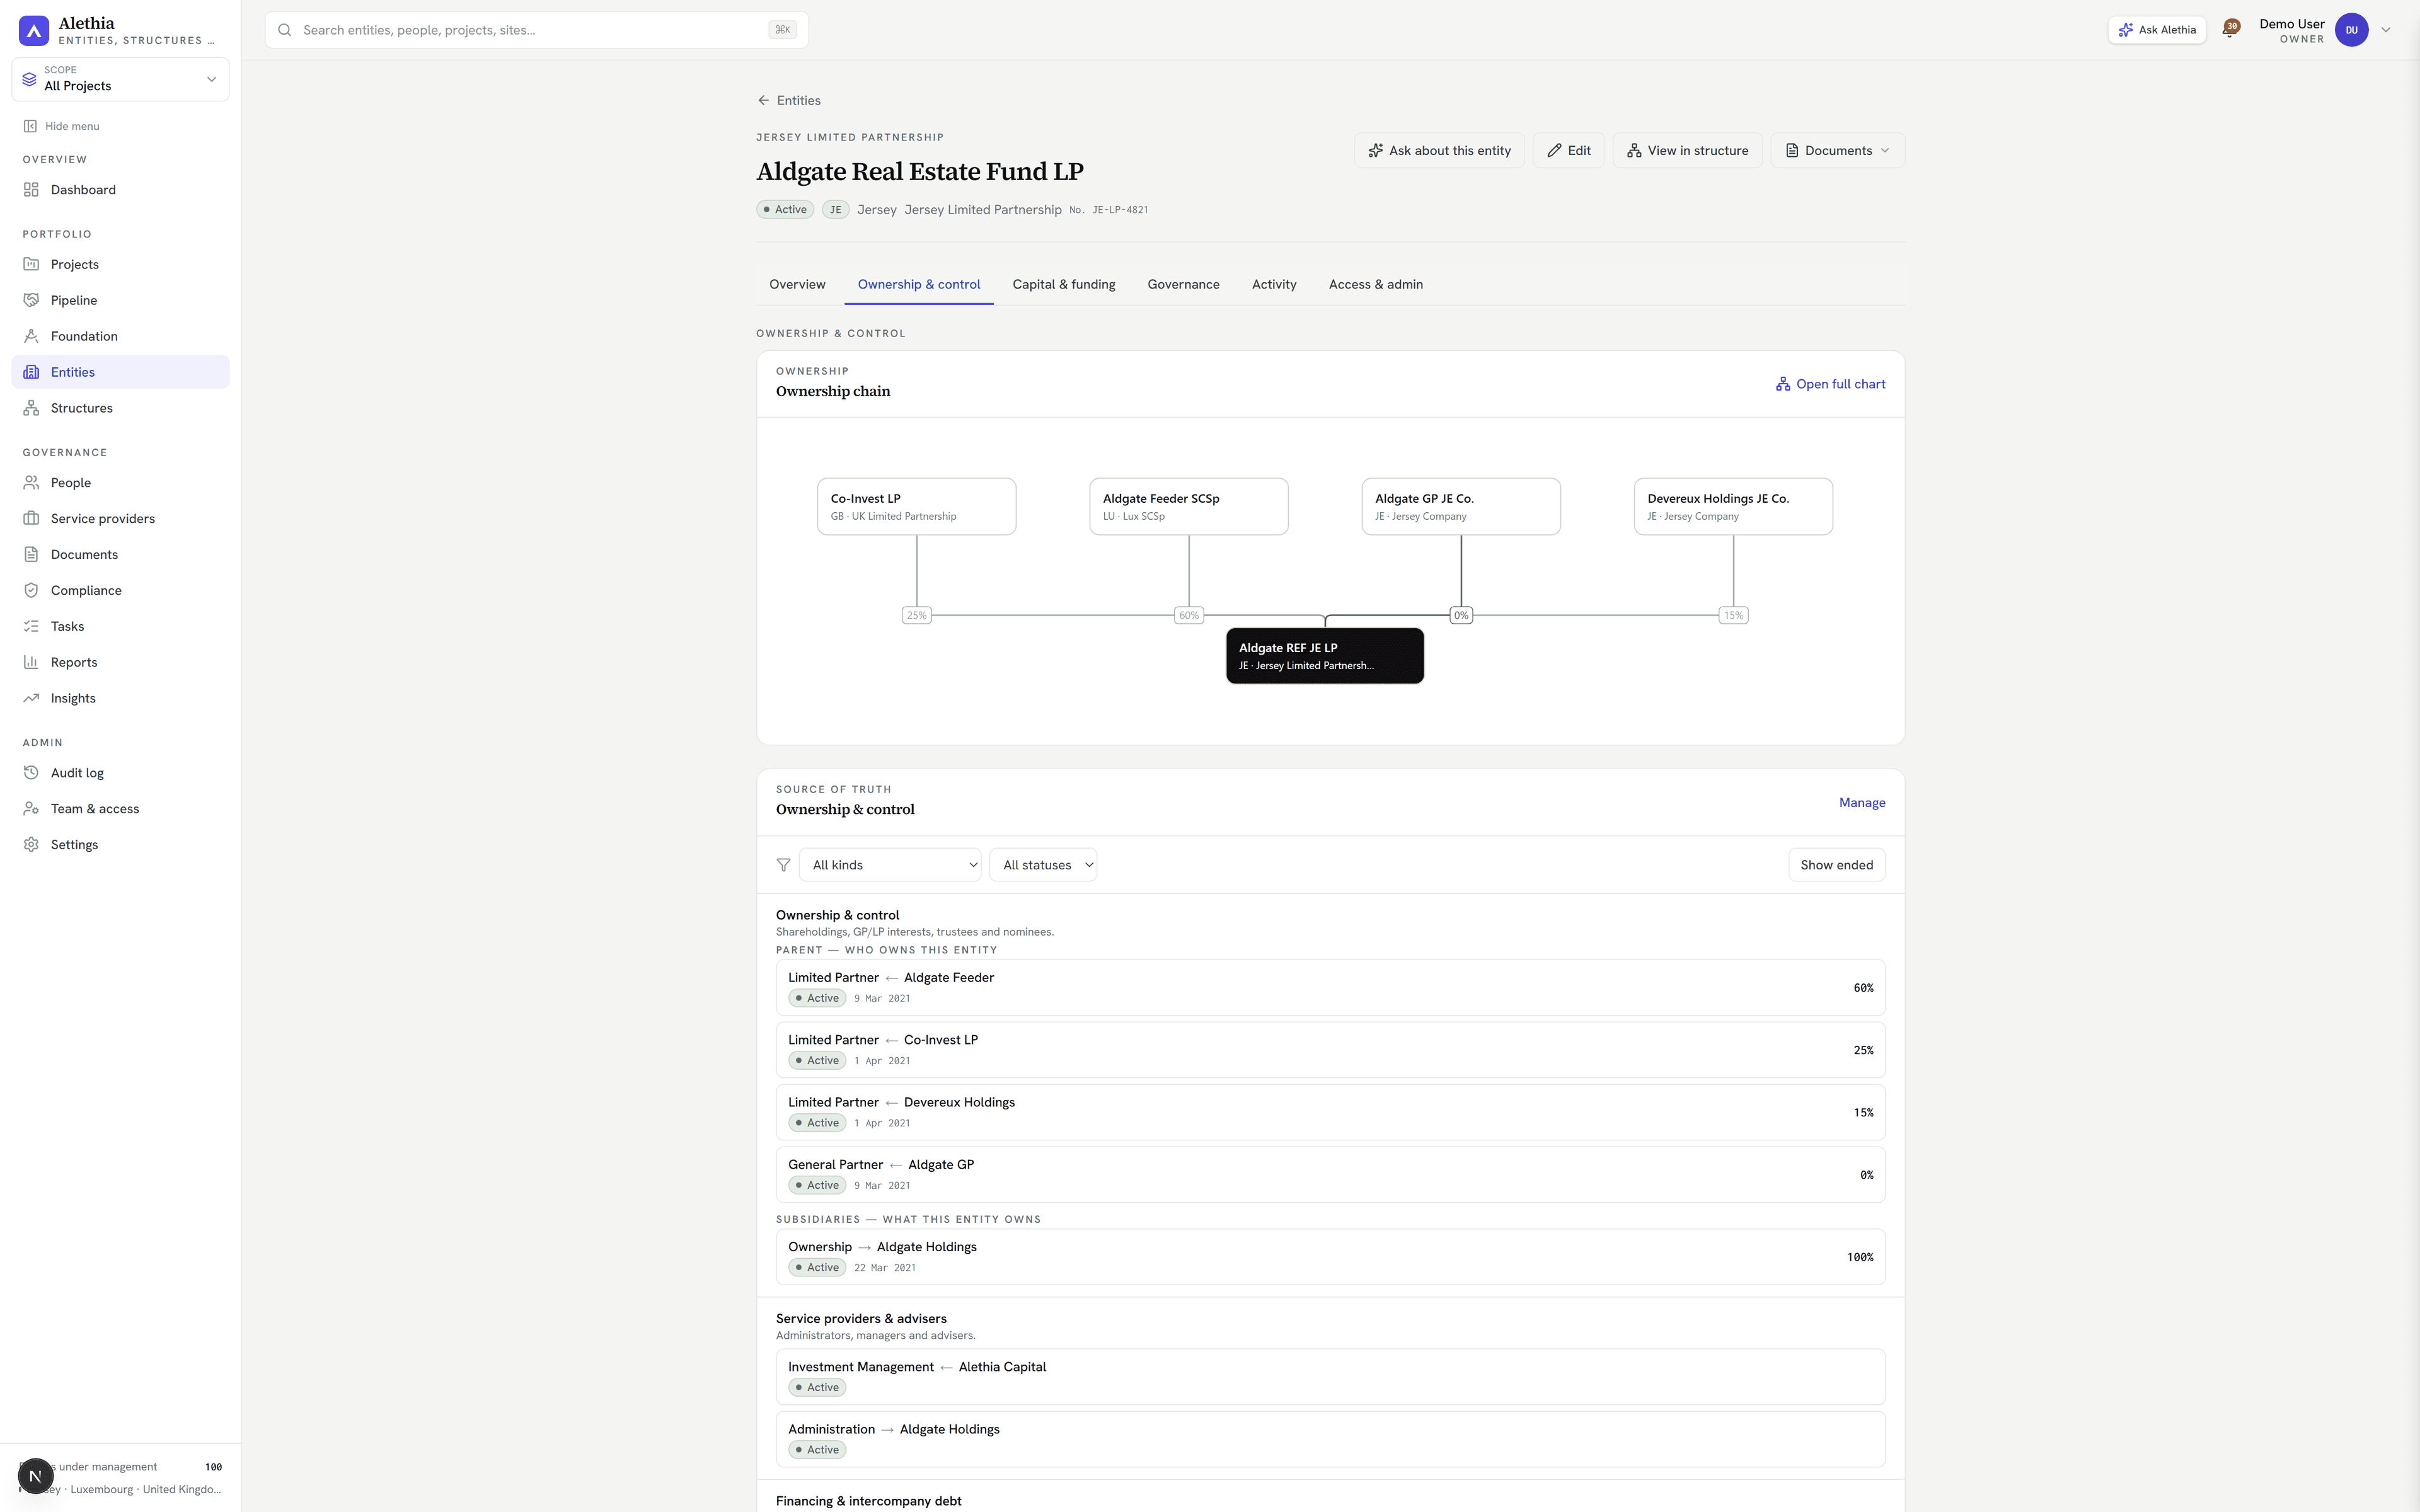The height and width of the screenshot is (1512, 2420).
Task: Select the Co-Invest LP chart node
Action: click(x=916, y=507)
